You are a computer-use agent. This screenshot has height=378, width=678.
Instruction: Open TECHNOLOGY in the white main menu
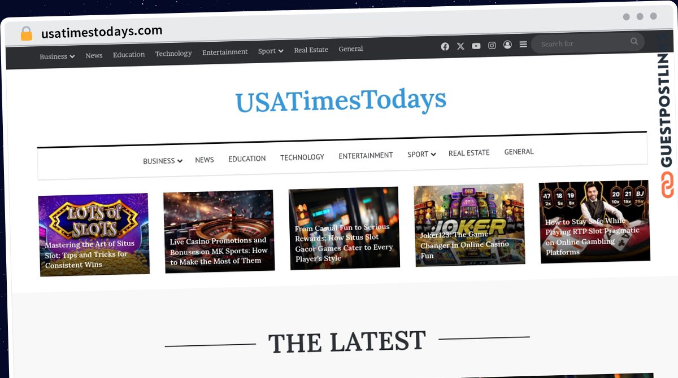coord(302,157)
